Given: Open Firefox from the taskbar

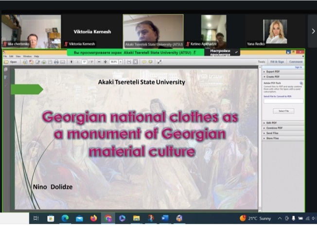Looking at the screenshot, I should coord(94,218).
